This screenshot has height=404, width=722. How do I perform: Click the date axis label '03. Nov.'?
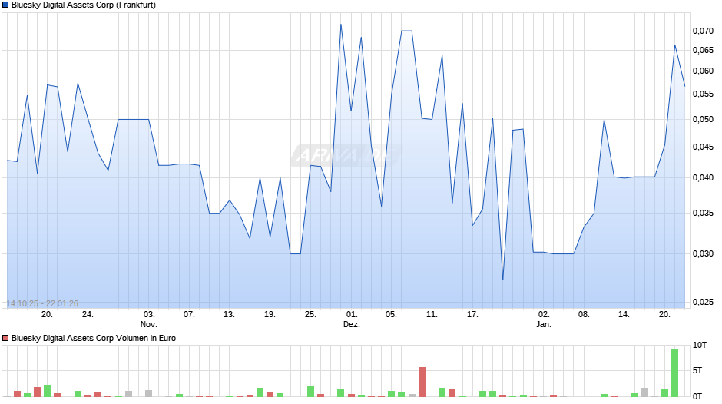click(x=149, y=320)
